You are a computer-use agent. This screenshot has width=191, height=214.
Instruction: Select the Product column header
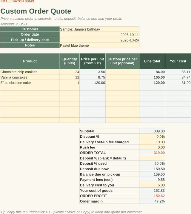[30, 61]
